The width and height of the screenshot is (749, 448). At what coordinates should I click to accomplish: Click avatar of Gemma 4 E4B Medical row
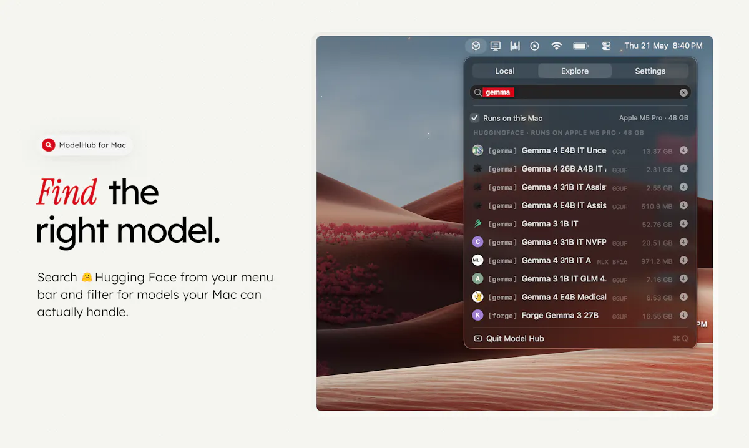point(477,297)
